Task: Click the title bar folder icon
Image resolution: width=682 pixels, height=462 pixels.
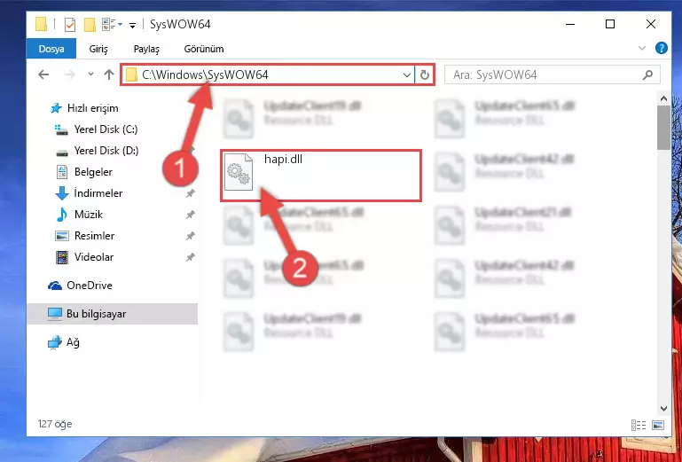Action: (42, 24)
